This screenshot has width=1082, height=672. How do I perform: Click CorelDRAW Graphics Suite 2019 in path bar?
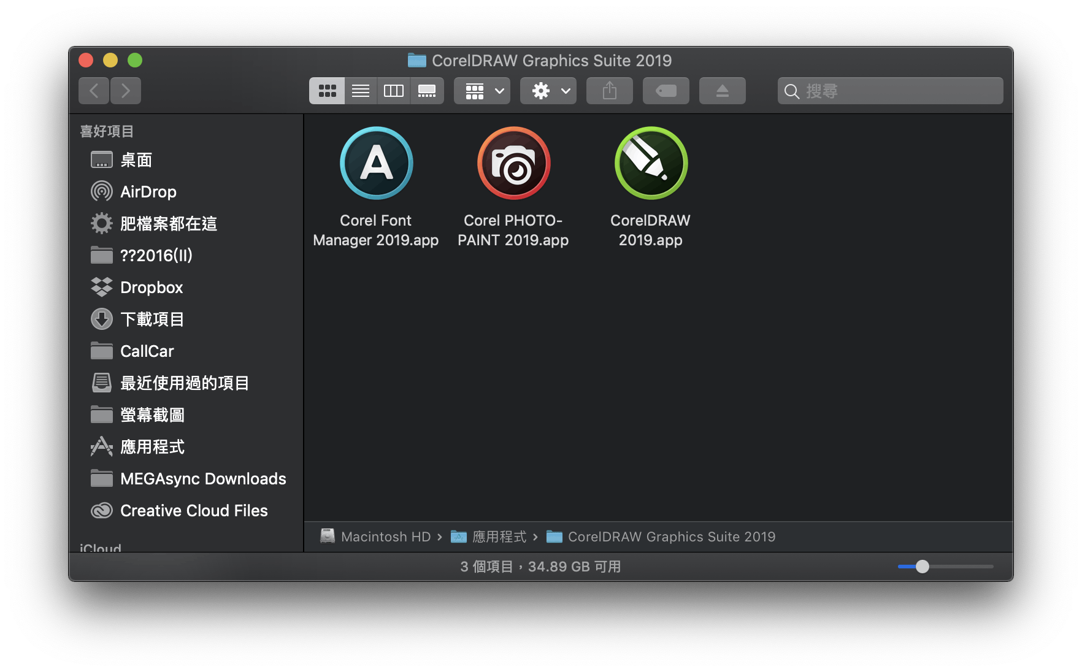(x=661, y=536)
